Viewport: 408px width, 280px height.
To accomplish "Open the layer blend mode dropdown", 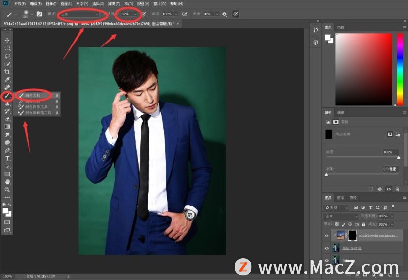I will click(341, 216).
